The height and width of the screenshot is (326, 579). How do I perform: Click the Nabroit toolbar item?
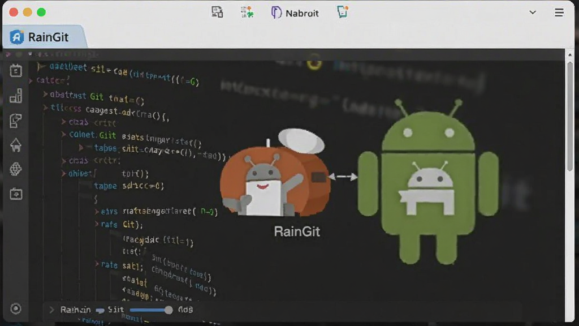click(295, 13)
